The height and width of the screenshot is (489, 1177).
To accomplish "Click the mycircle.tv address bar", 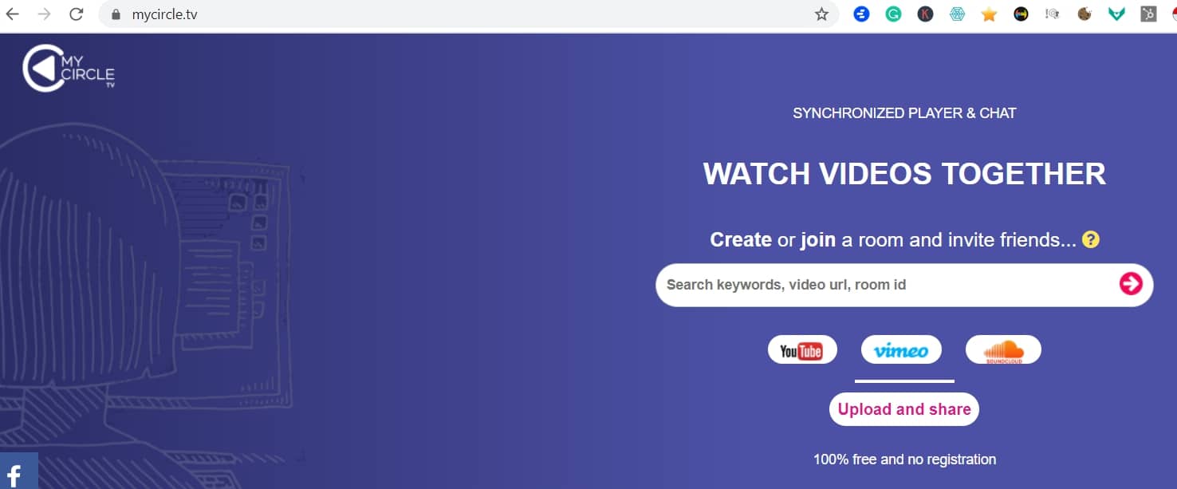I will pos(468,14).
